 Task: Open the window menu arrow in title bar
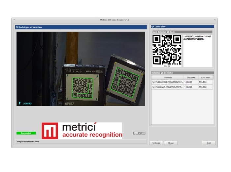pyautogui.click(x=14, y=20)
